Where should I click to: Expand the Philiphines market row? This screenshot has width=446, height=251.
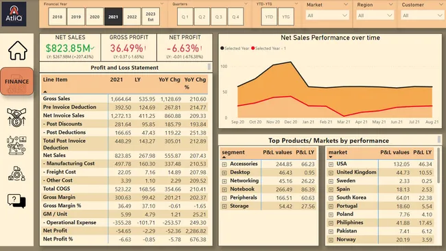point(331,223)
